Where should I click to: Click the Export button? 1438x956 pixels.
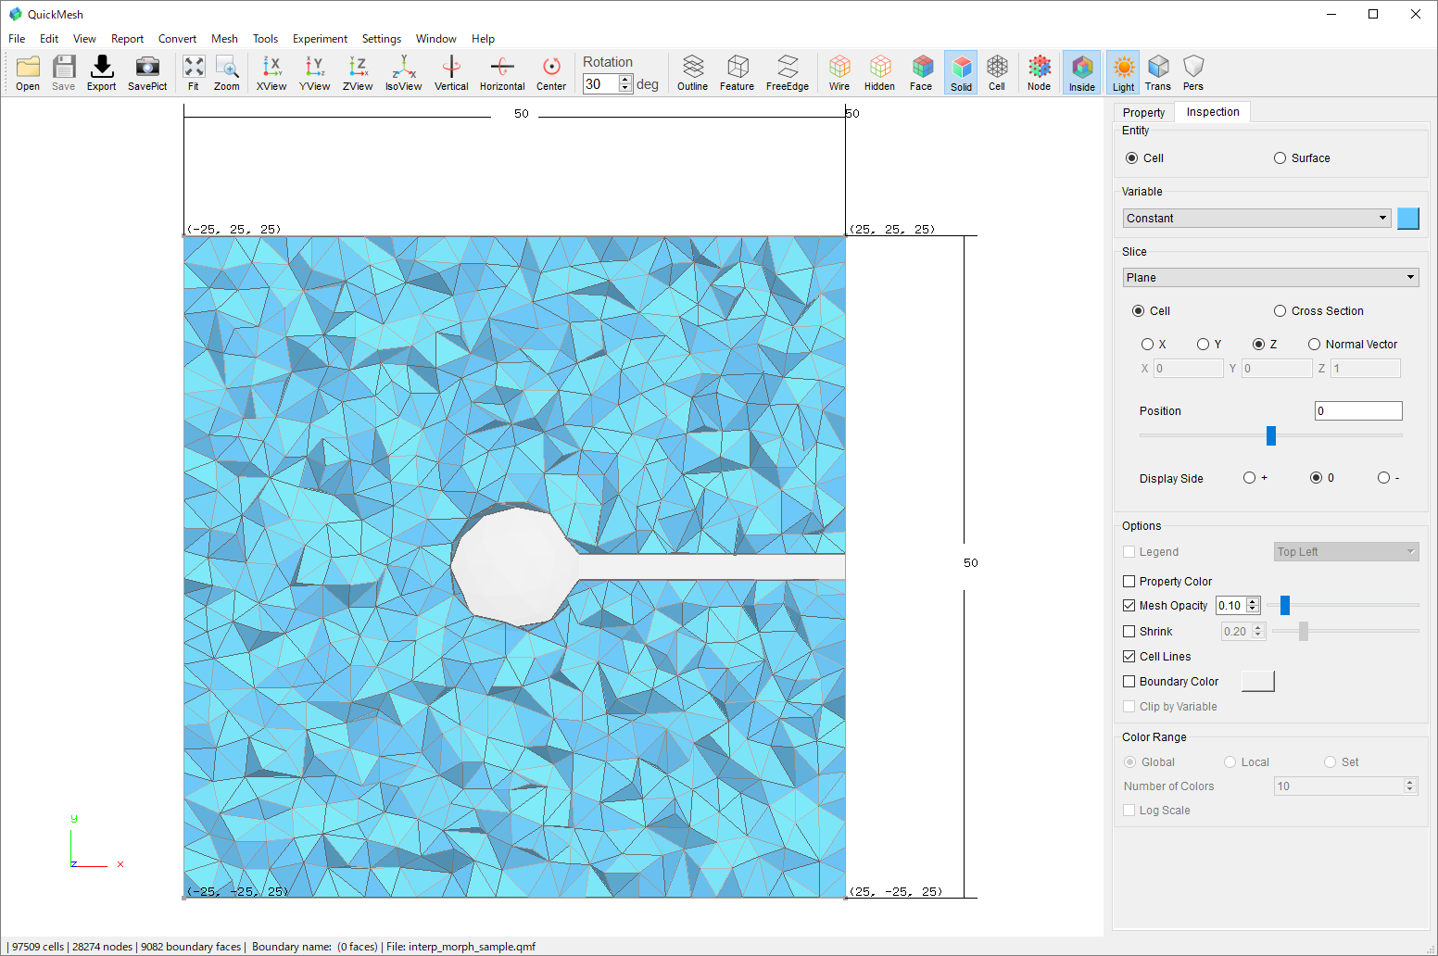pos(101,72)
